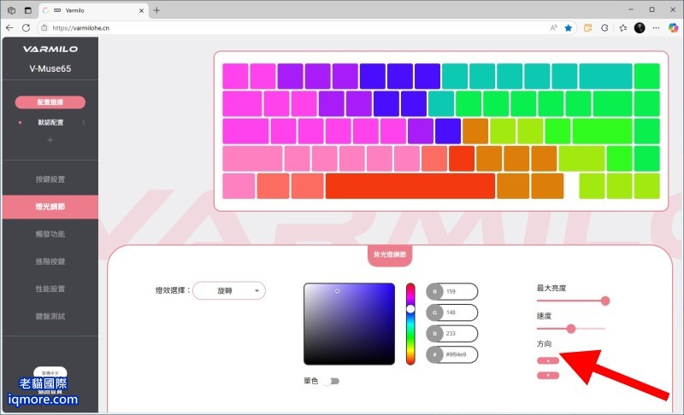Click the 方向 up arrow button
This screenshot has width=684, height=415.
[x=548, y=360]
